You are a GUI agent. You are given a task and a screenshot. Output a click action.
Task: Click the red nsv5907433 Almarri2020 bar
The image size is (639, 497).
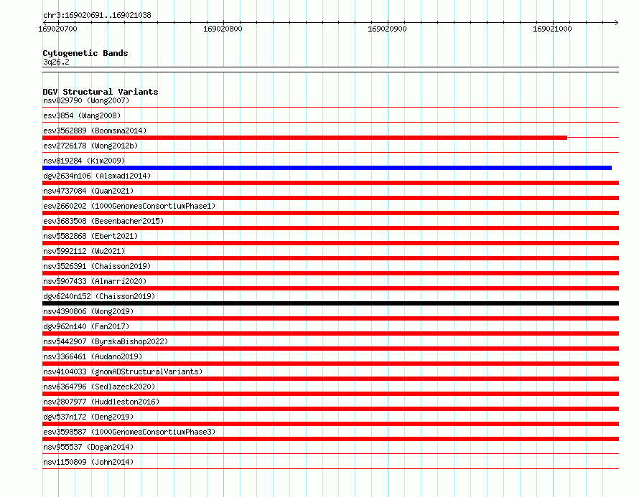(x=330, y=288)
